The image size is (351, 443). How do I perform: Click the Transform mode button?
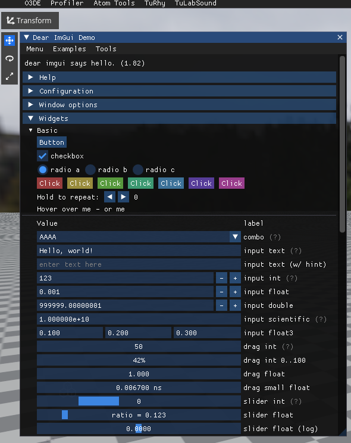tap(30, 21)
